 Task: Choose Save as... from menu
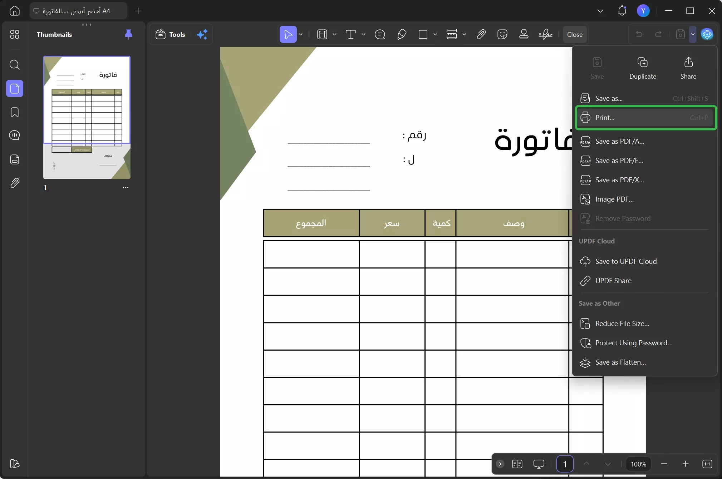pyautogui.click(x=644, y=98)
